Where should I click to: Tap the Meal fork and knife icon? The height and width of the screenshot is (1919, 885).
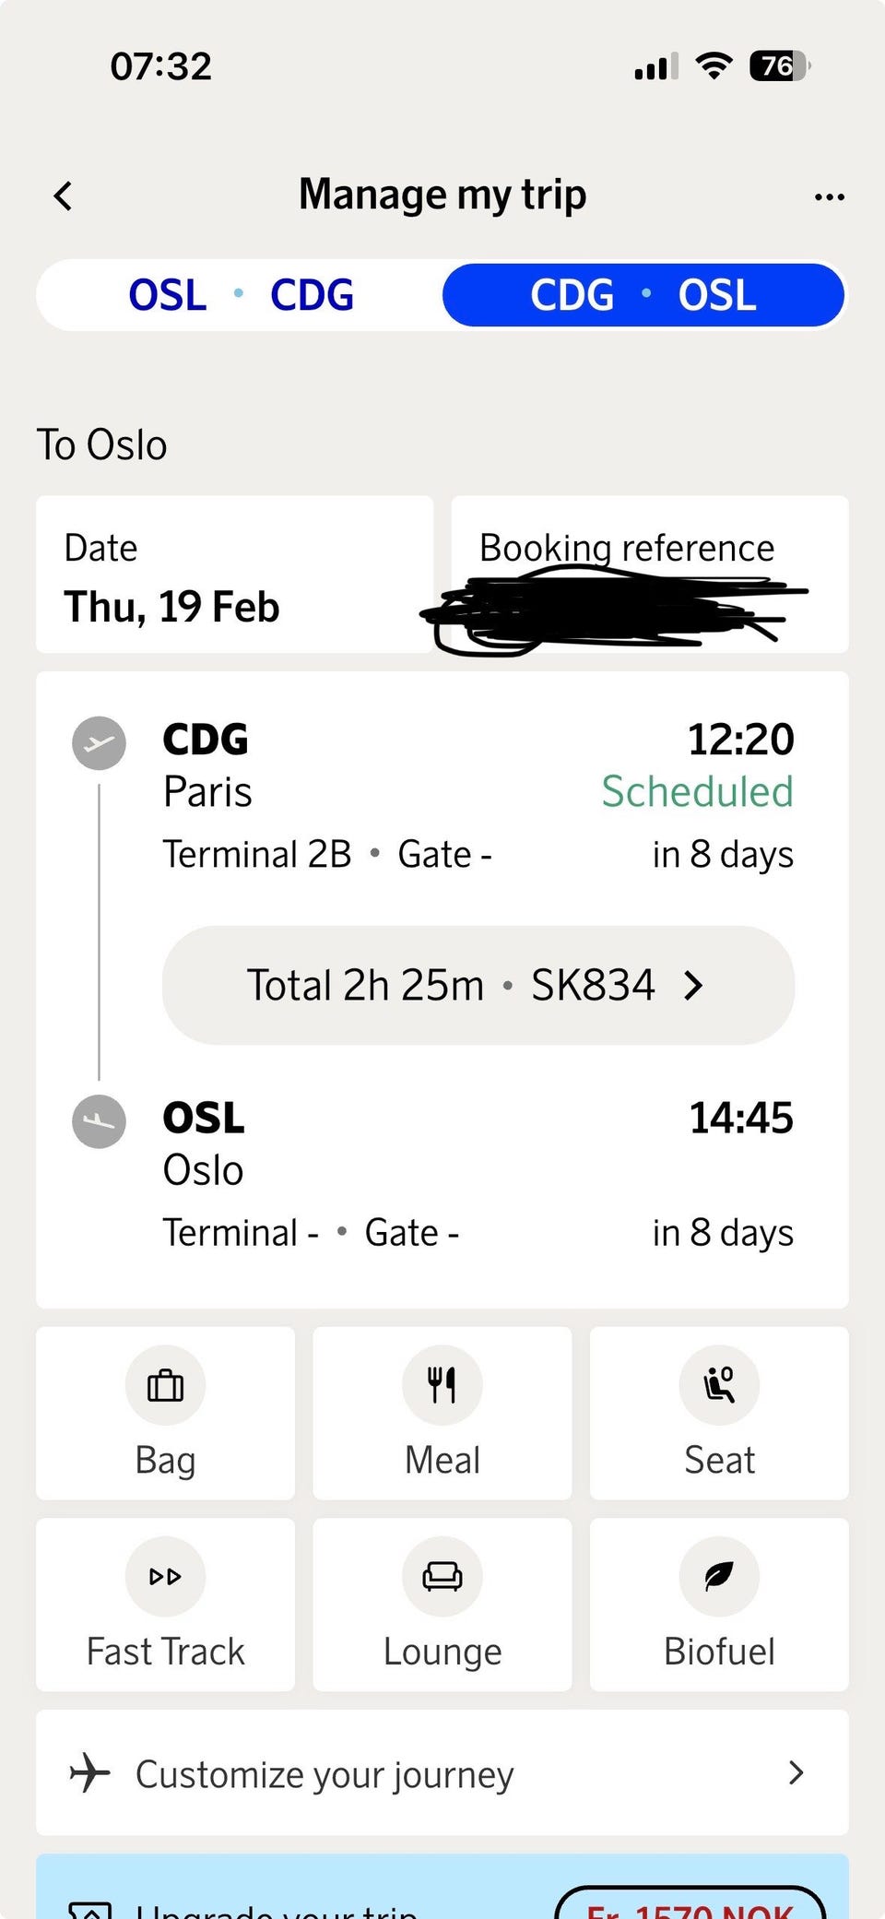coord(442,1385)
